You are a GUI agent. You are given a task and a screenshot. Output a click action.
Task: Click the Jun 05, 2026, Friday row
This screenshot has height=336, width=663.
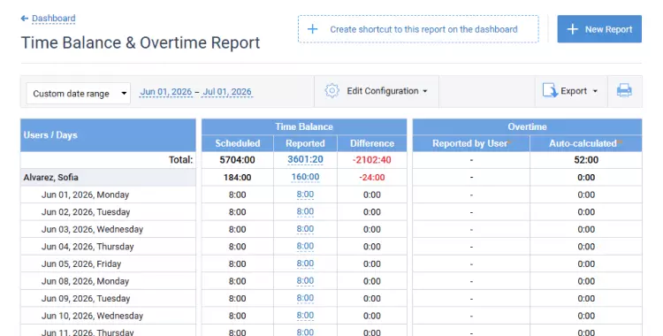pos(108,264)
